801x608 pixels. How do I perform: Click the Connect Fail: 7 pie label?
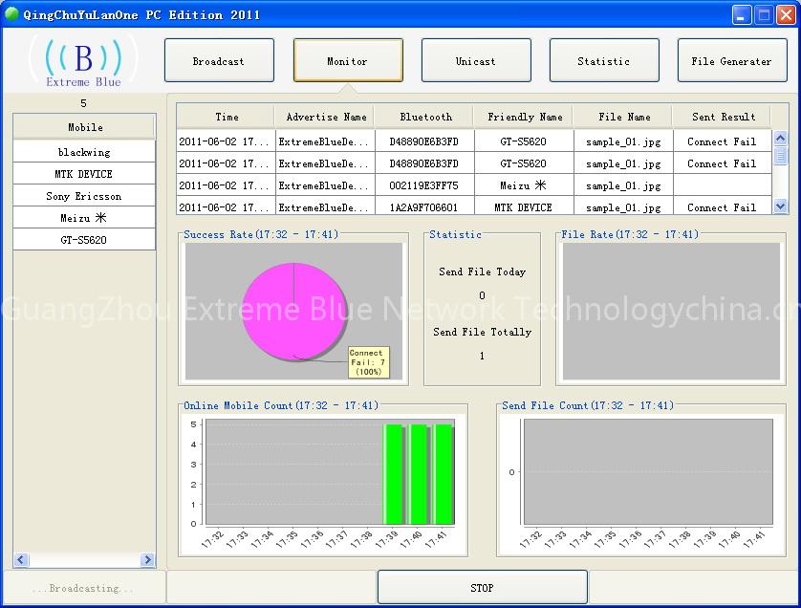[368, 362]
